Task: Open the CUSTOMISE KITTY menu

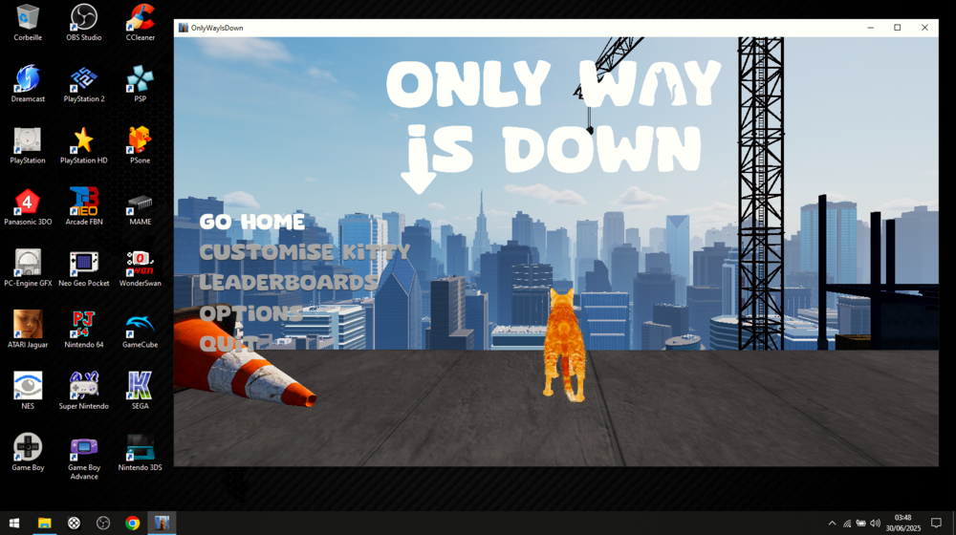Action: [x=304, y=252]
